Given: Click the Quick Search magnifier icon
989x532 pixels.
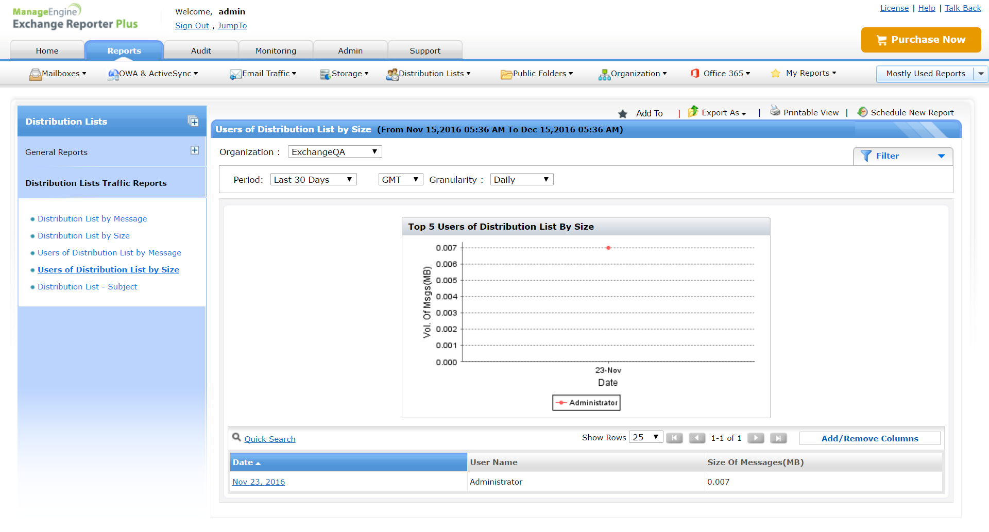Looking at the screenshot, I should coord(236,437).
